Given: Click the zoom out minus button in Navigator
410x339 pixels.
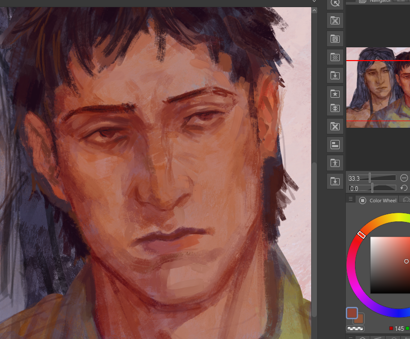Looking at the screenshot, I should (x=404, y=178).
